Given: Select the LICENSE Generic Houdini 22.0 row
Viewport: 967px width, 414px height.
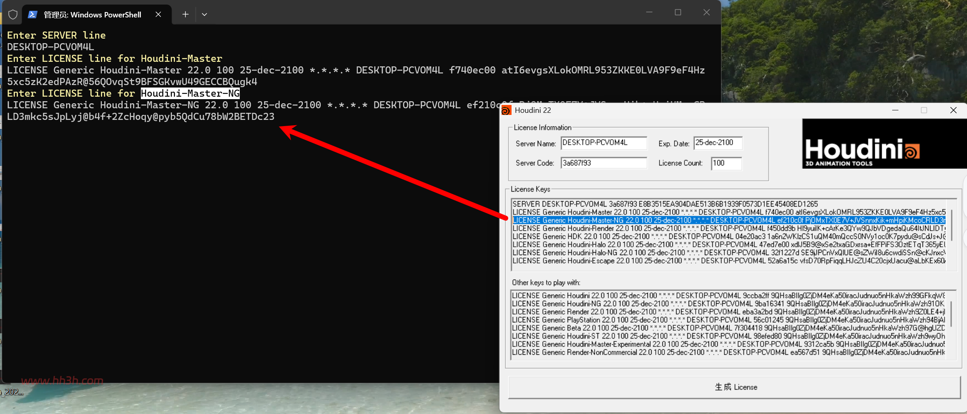Looking at the screenshot, I should point(728,296).
